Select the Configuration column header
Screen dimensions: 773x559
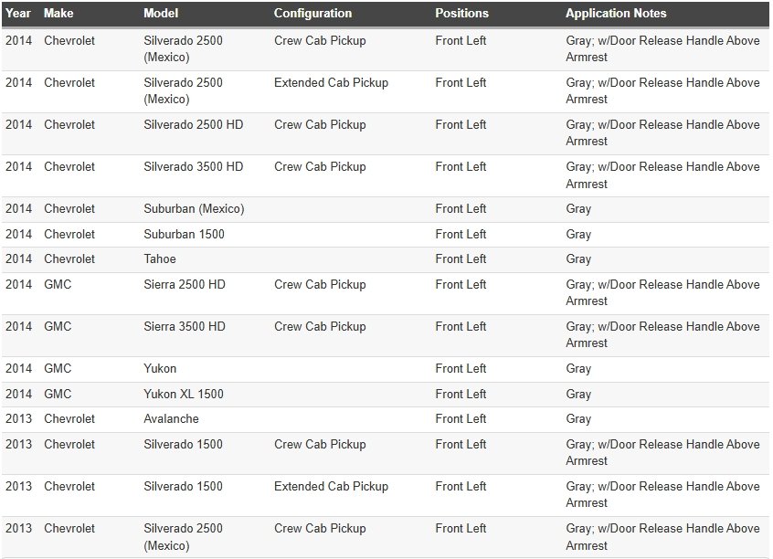(x=312, y=14)
